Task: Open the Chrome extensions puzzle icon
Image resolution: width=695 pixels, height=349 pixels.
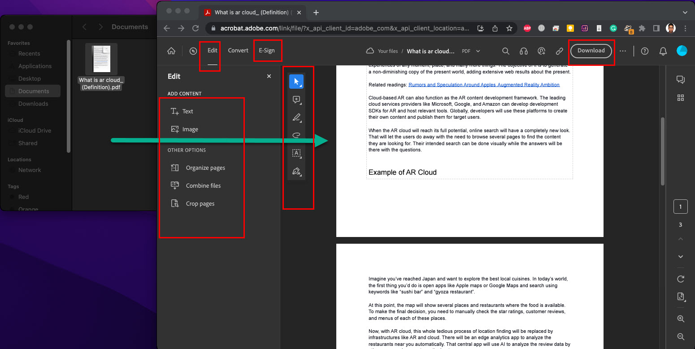Action: click(x=642, y=28)
